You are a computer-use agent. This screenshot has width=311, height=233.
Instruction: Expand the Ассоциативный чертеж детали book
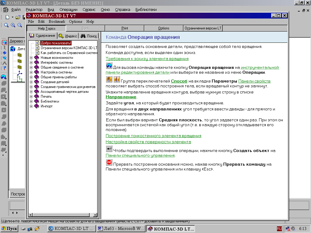coord(31,92)
